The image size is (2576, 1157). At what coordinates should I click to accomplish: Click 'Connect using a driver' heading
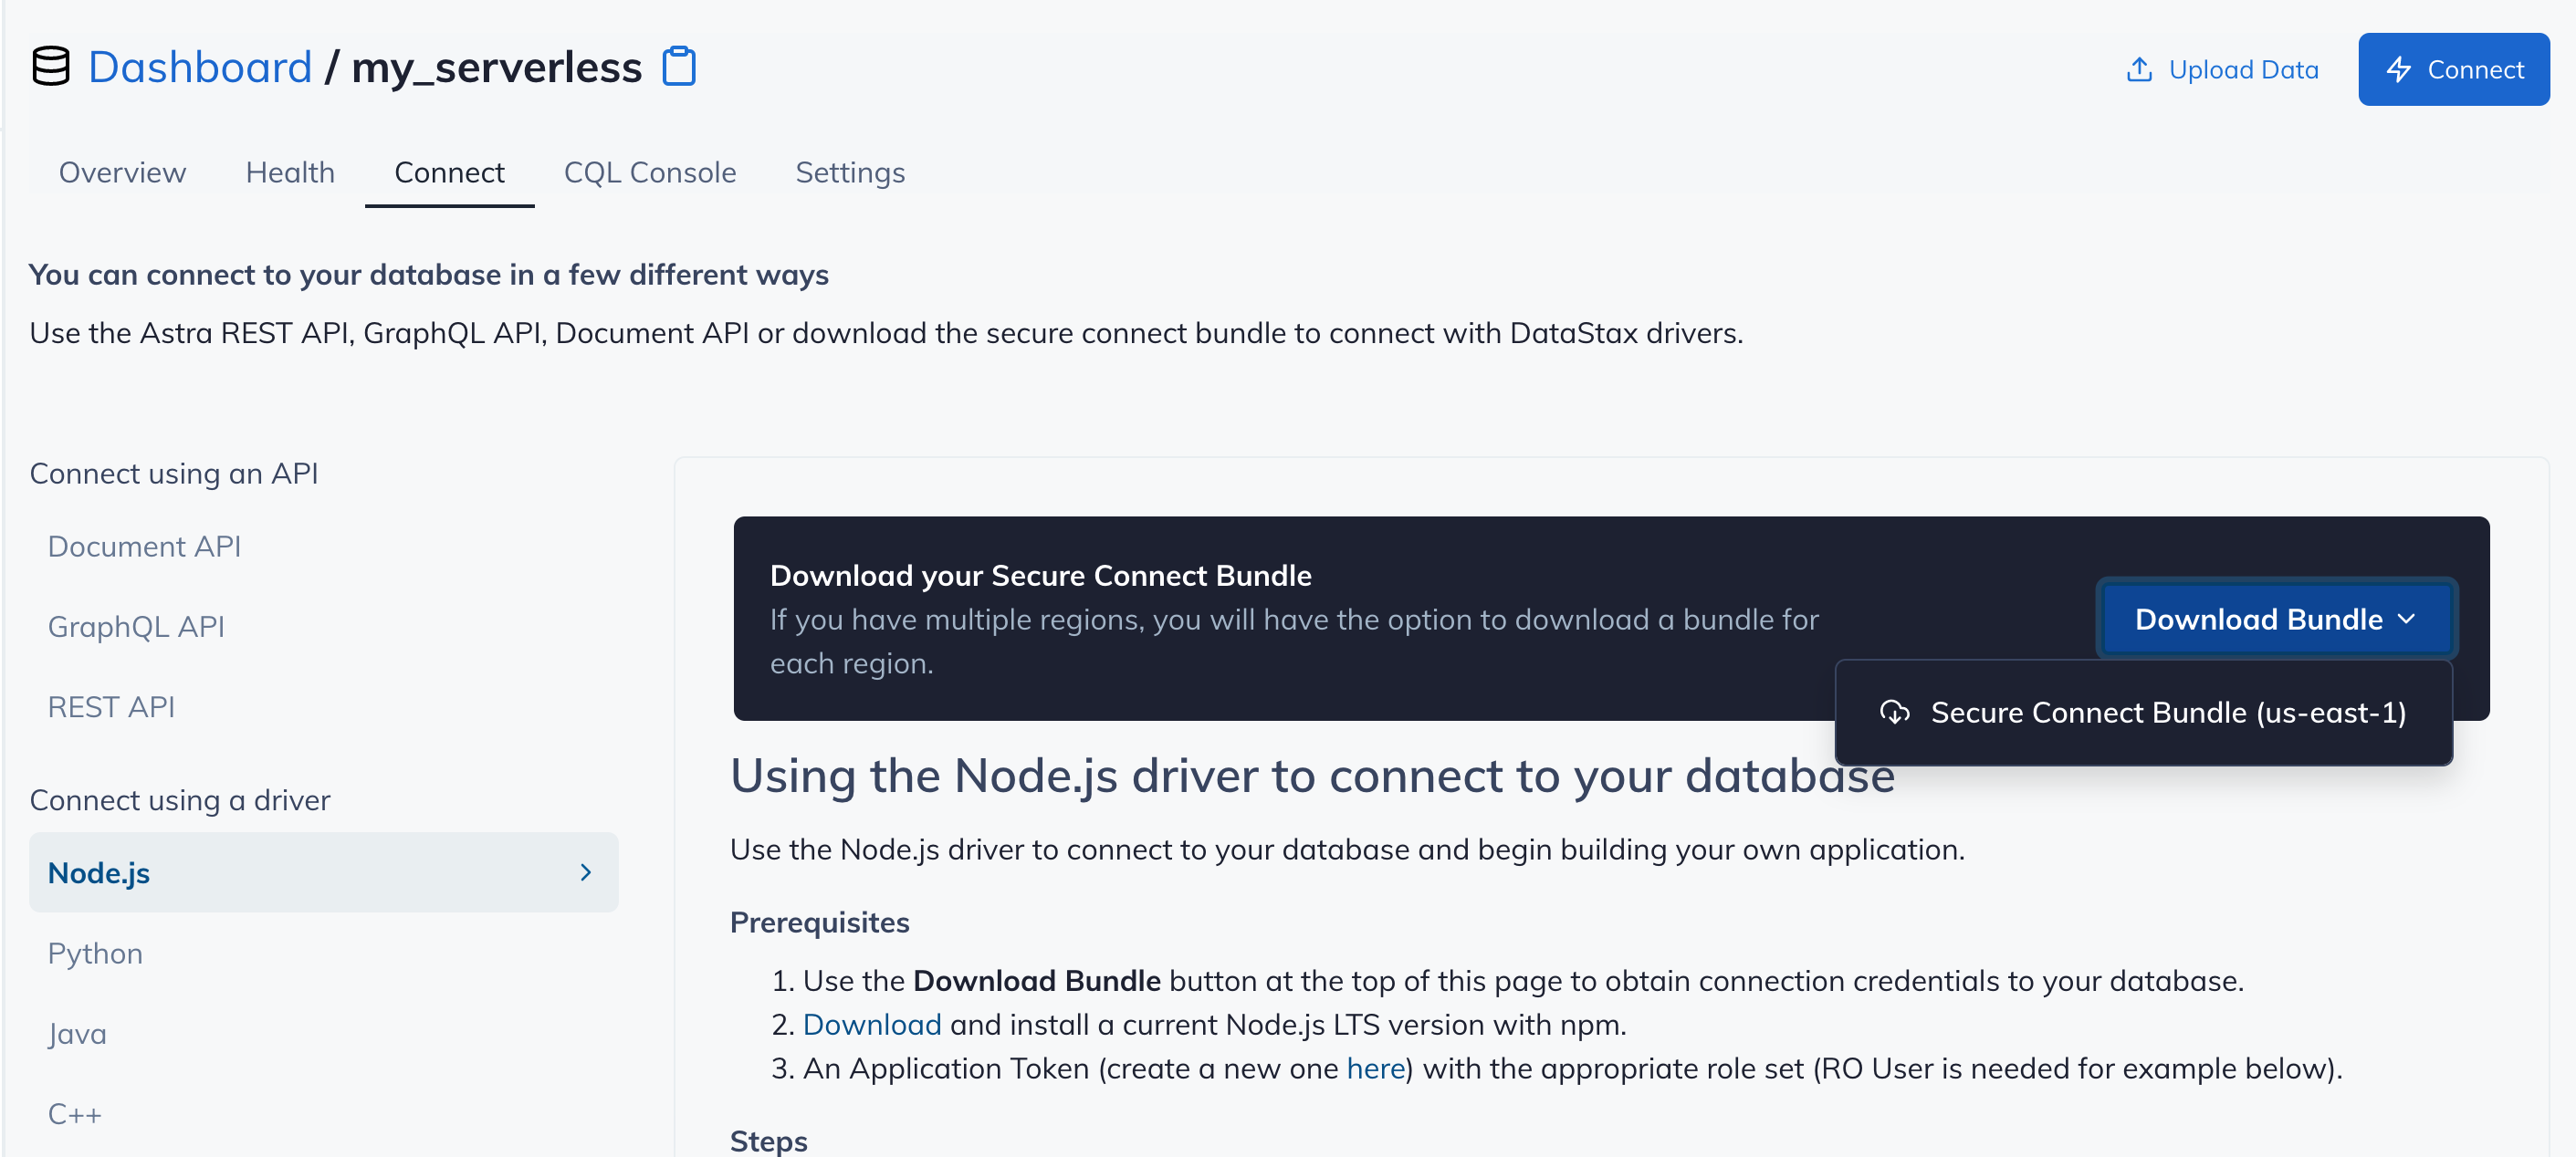point(180,800)
